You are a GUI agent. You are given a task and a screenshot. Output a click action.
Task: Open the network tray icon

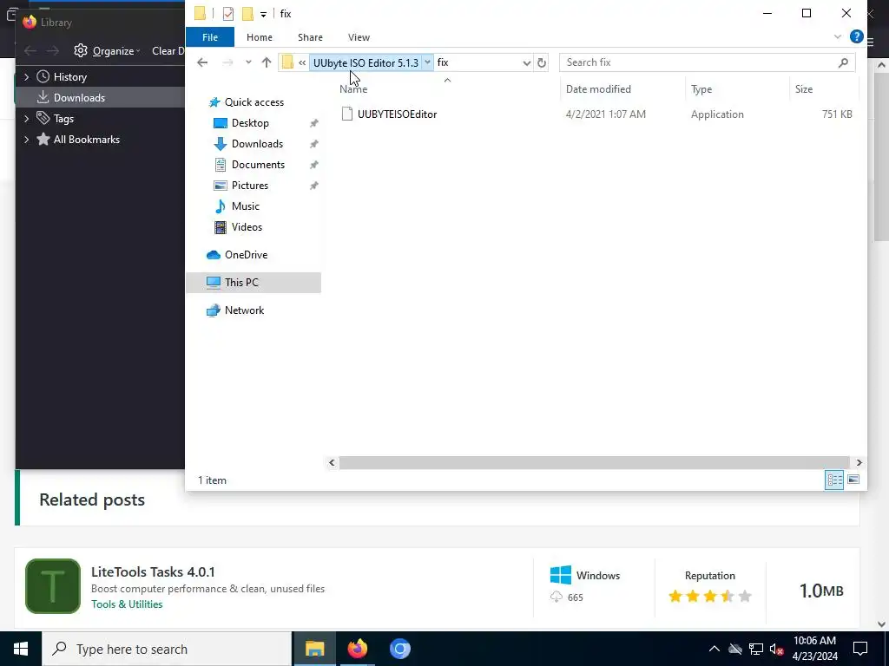[756, 649]
